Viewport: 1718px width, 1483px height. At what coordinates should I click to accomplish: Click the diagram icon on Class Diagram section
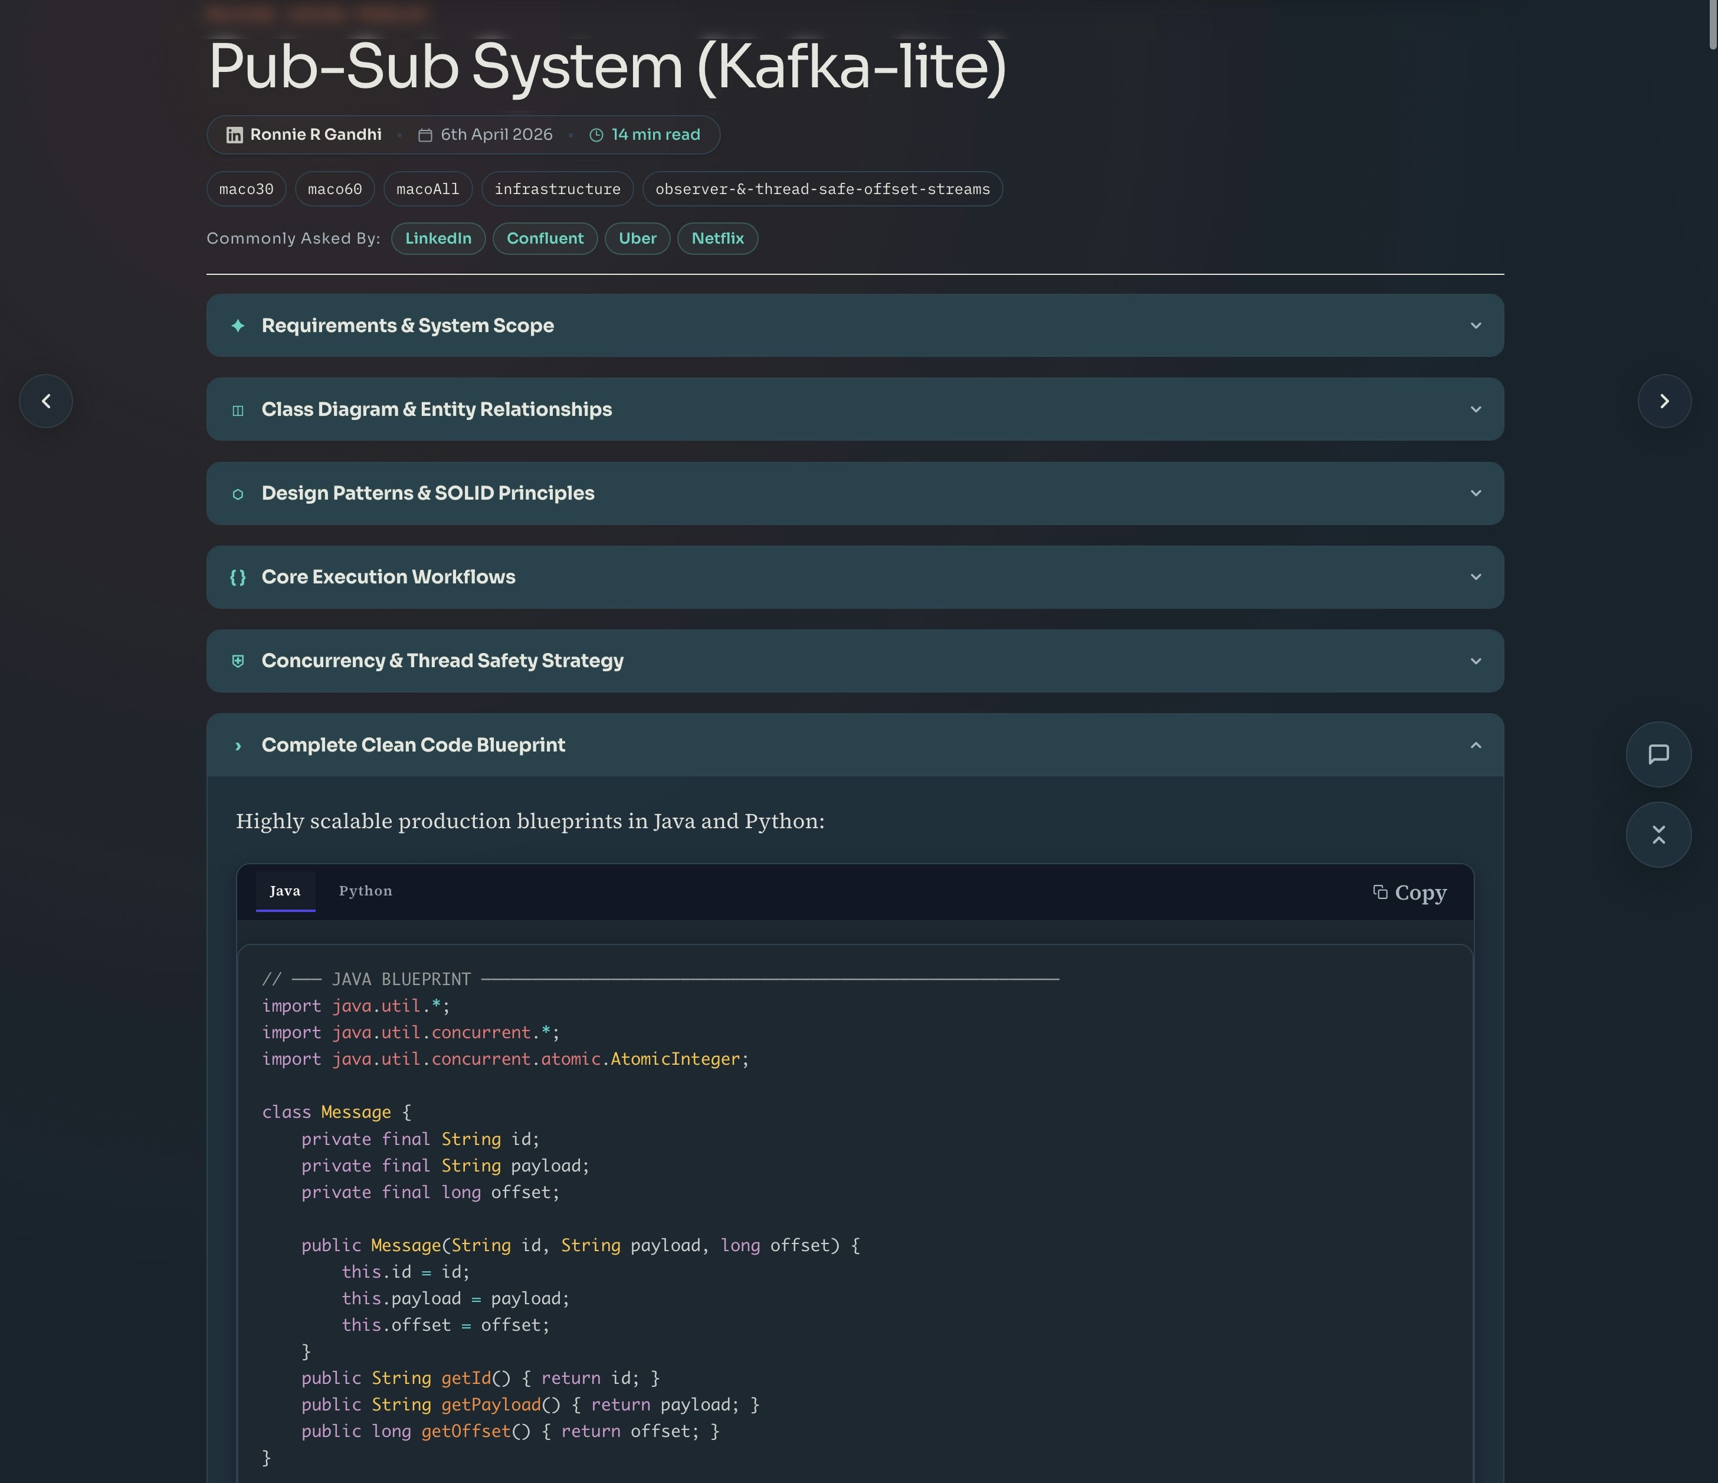[x=238, y=411]
